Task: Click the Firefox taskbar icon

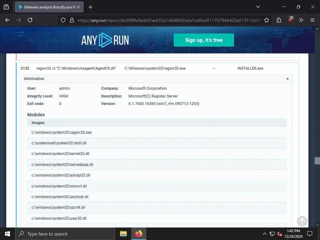Action: click(138, 234)
